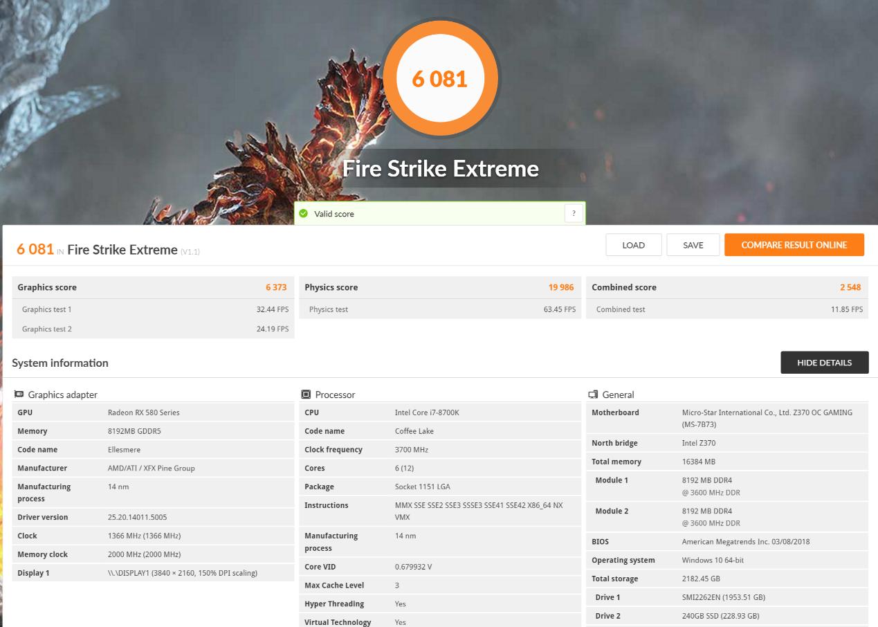
Task: Collapse system info with HIDE DETAILS
Action: pyautogui.click(x=825, y=363)
